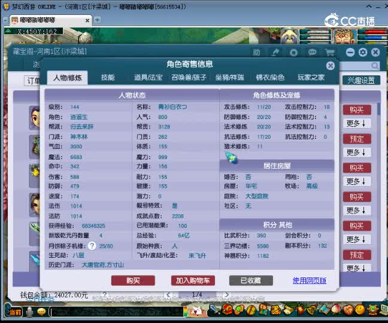Click the two-figures icon in bottom toolbar
Viewport: 388px width, 323px height.
pos(263,310)
